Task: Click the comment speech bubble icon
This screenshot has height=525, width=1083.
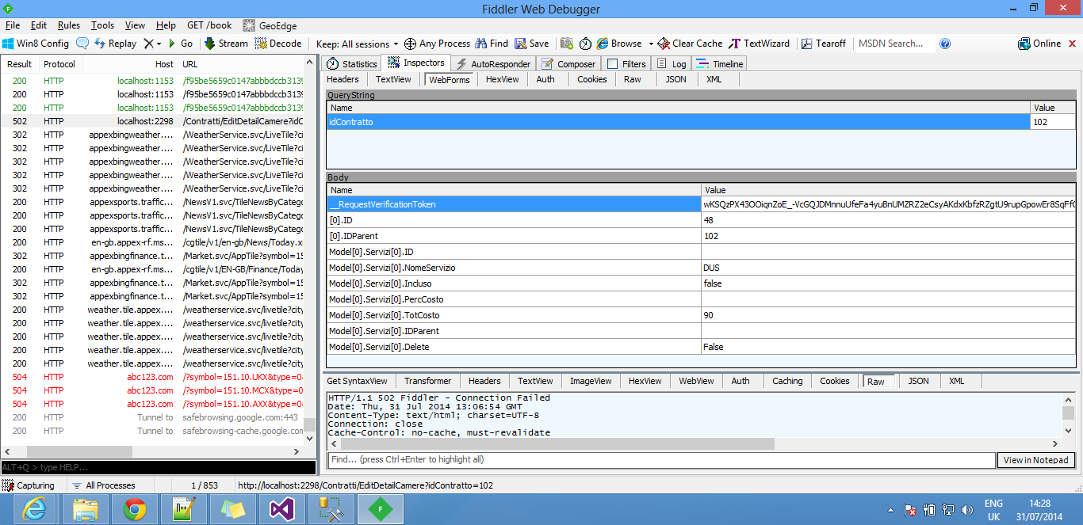Action: [x=82, y=44]
